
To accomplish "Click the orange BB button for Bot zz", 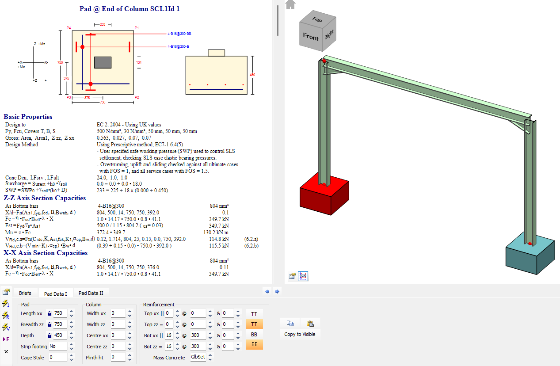I will (254, 344).
